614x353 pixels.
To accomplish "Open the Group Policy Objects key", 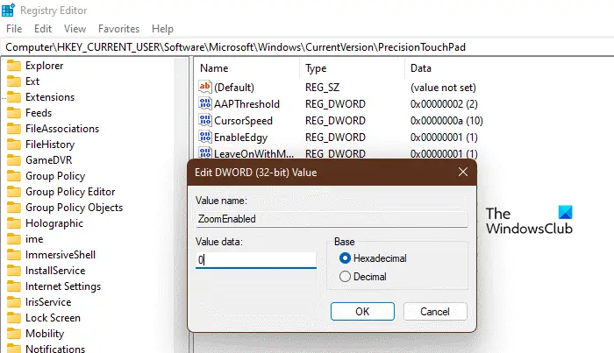I will pyautogui.click(x=74, y=208).
